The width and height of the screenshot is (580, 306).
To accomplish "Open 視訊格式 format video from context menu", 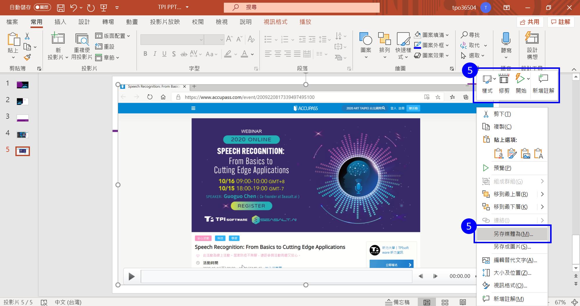I will pos(512,286).
